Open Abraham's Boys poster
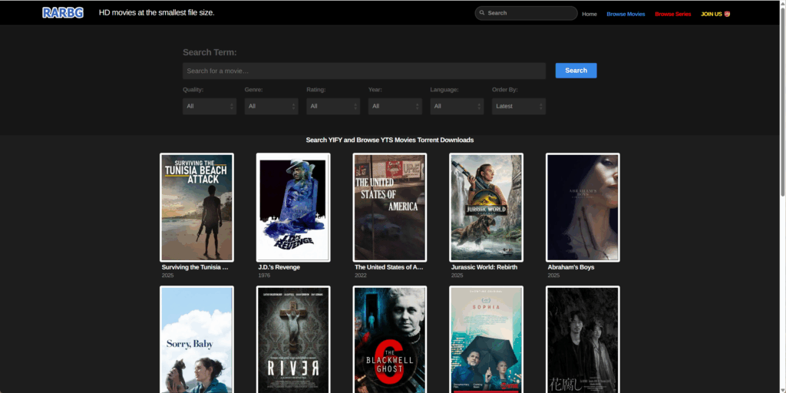786x393 pixels. [x=583, y=207]
